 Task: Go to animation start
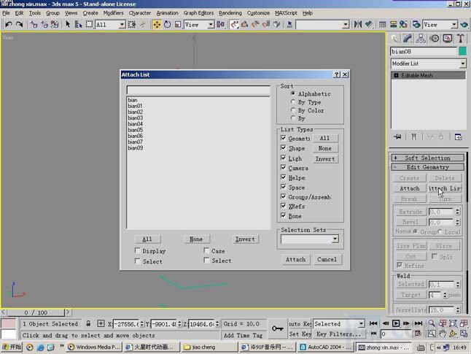point(373,323)
